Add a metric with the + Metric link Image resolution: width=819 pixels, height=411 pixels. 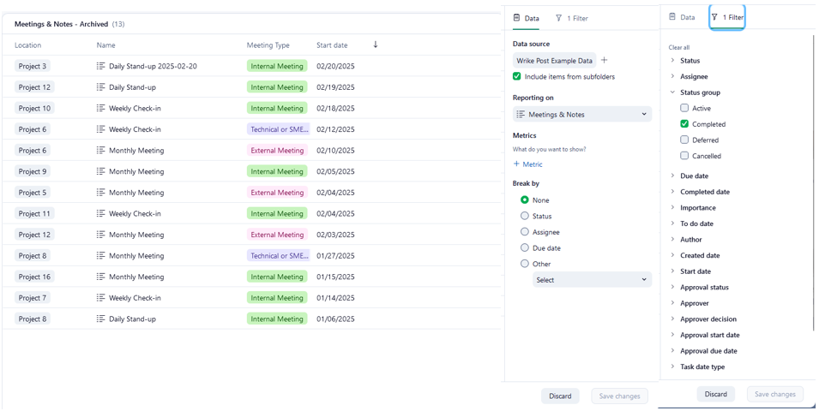click(x=528, y=164)
